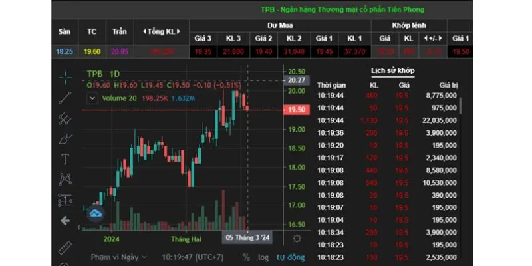
Task: Open the Lịch sử khớp tab
Action: point(392,71)
